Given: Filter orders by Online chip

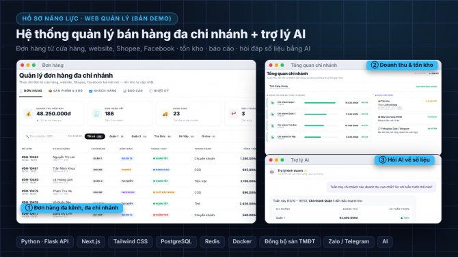Looking at the screenshot, I should (208, 136).
